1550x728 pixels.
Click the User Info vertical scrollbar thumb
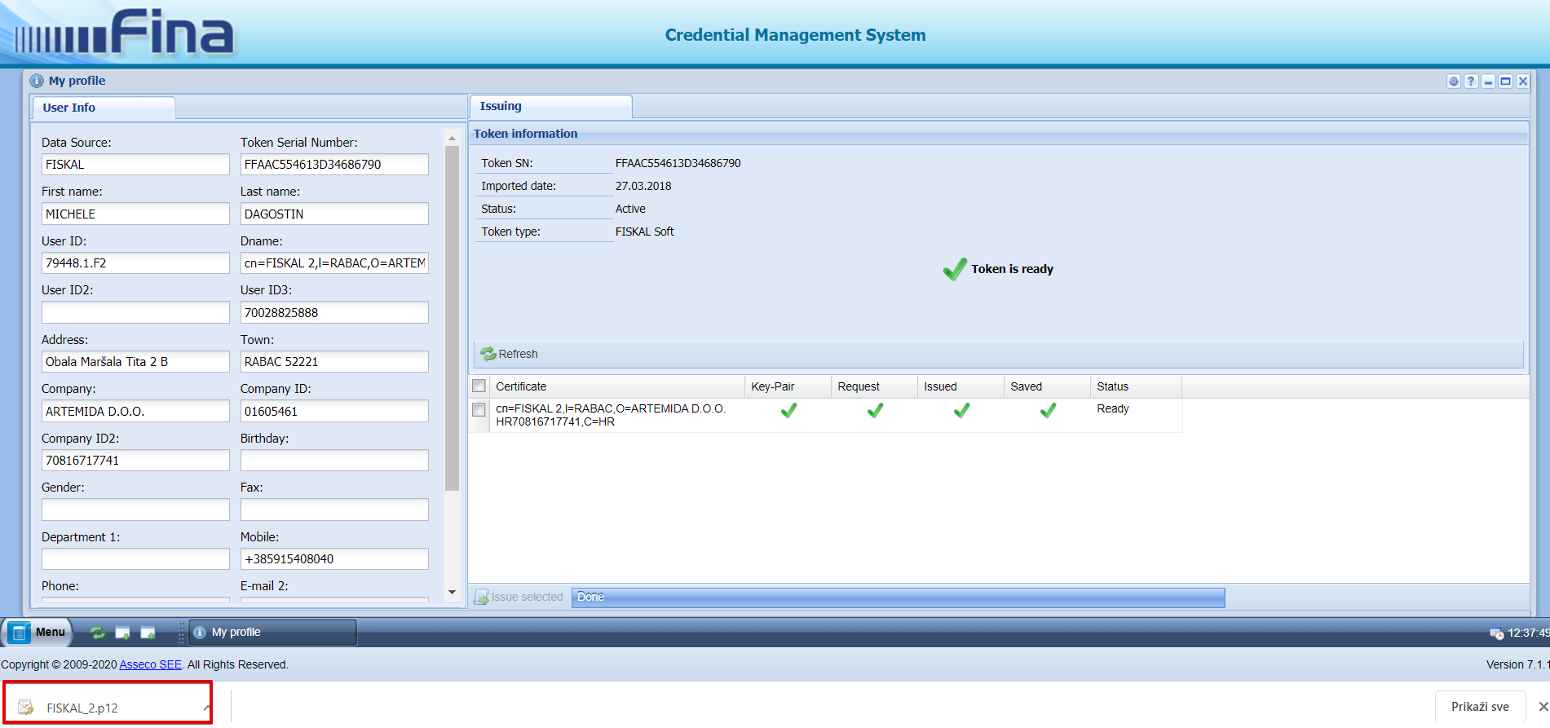coord(452,319)
